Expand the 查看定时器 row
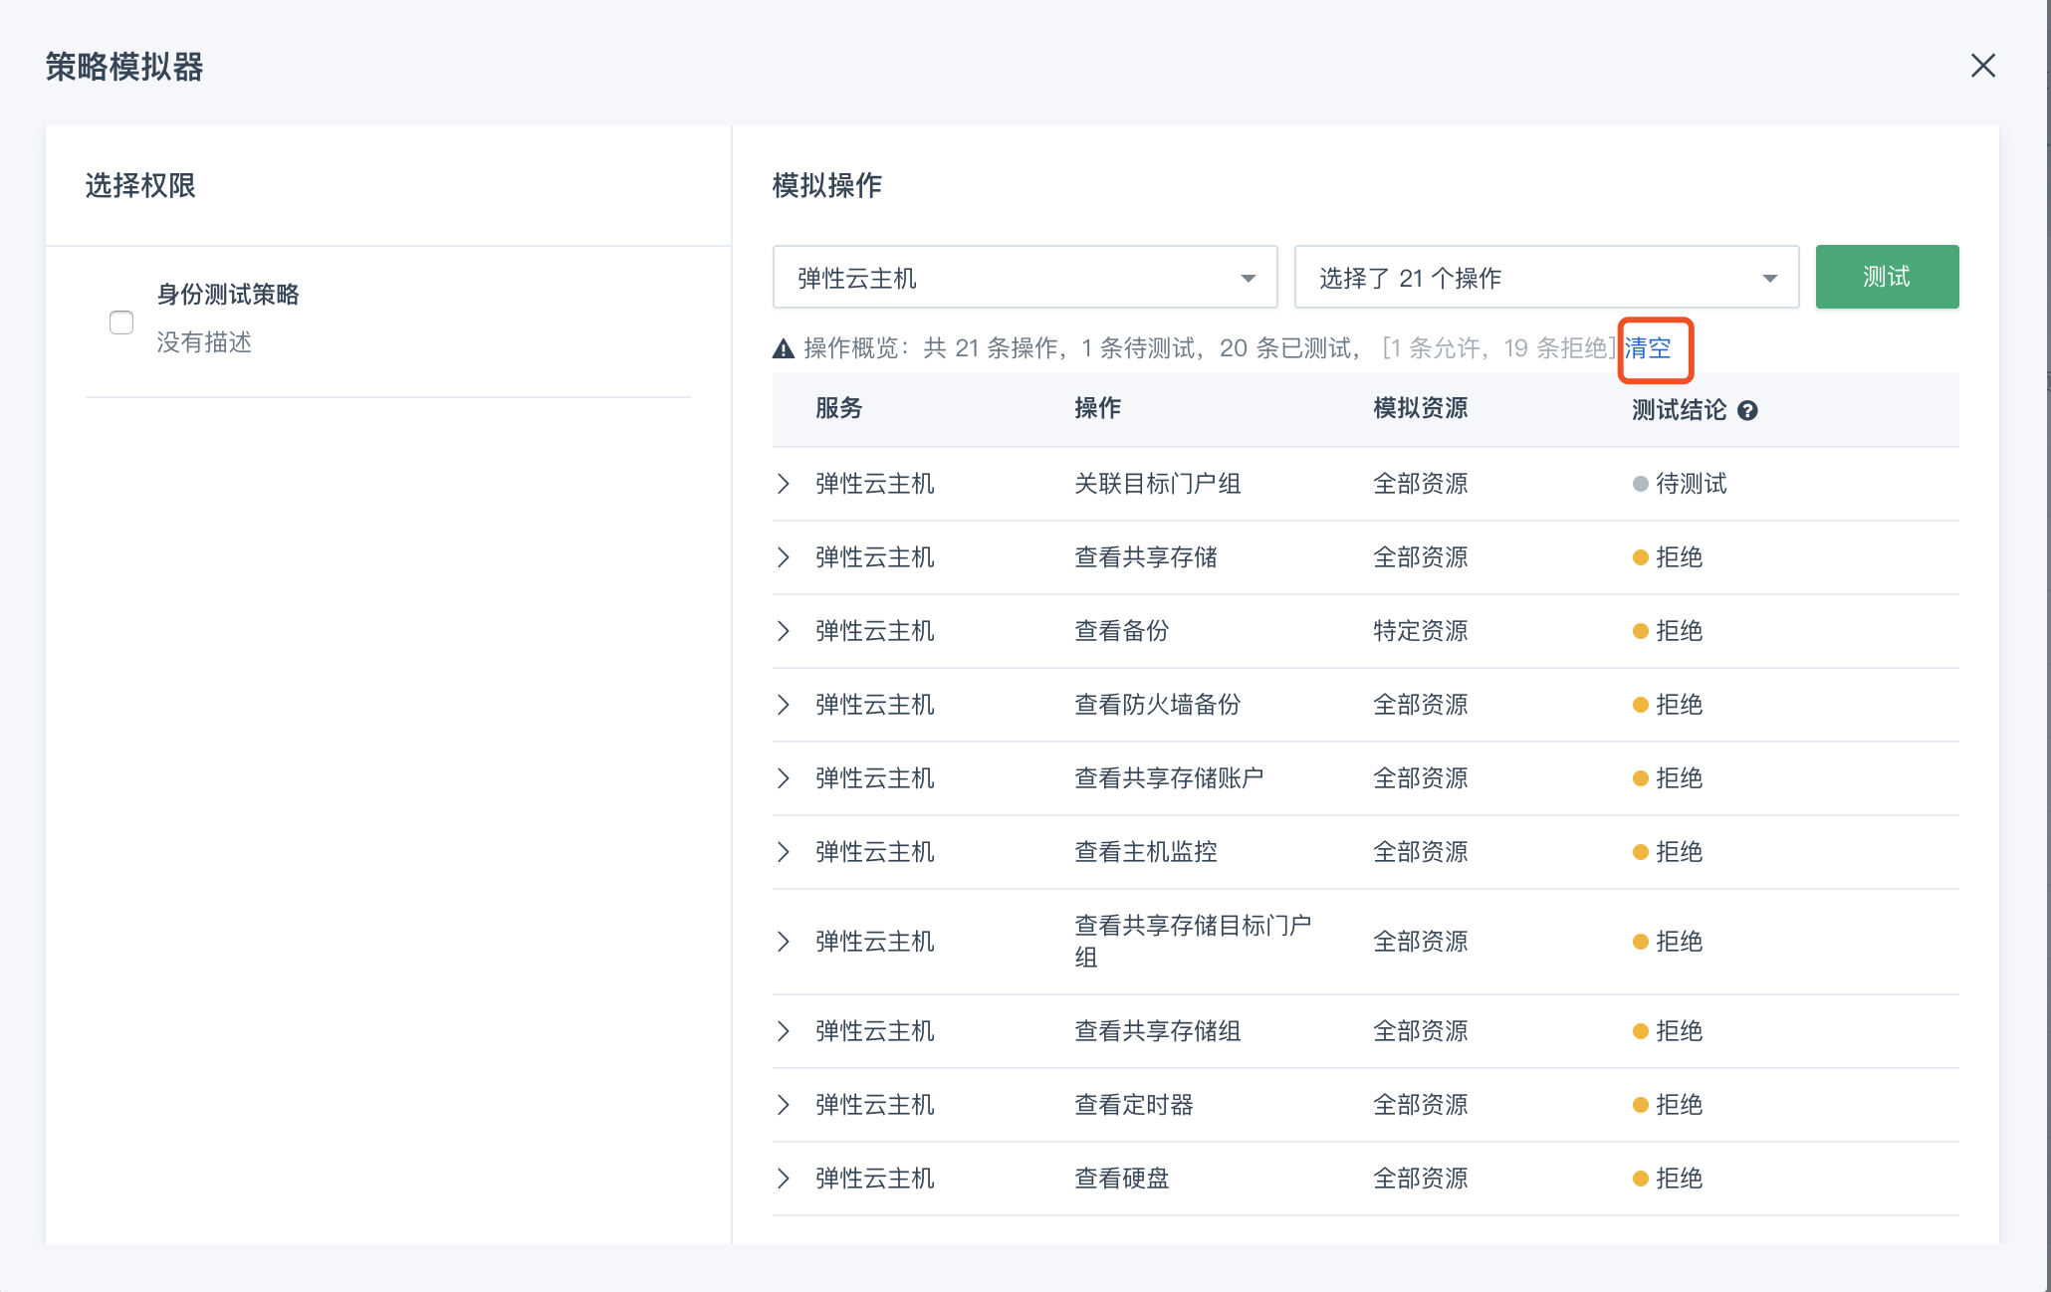 tap(784, 1105)
